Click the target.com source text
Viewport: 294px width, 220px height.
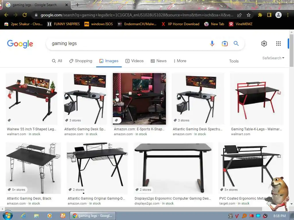[x=227, y=204]
